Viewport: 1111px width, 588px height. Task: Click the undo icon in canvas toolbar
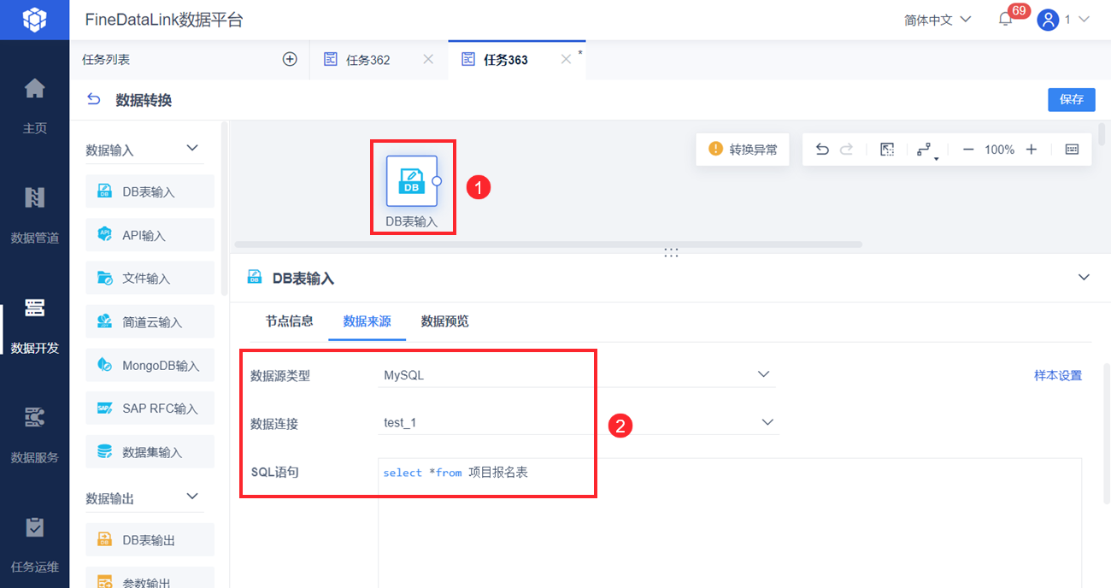[822, 150]
